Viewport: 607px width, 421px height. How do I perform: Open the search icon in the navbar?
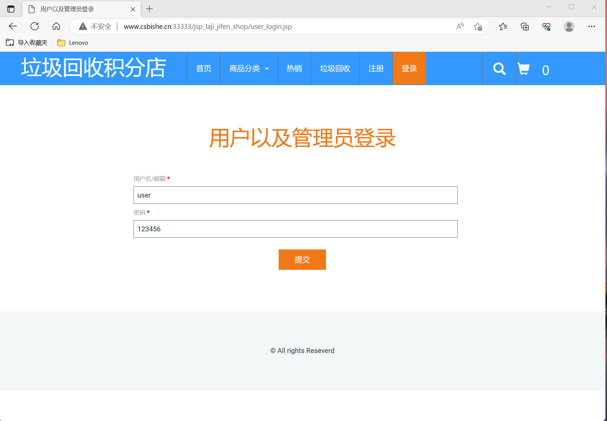pyautogui.click(x=499, y=69)
